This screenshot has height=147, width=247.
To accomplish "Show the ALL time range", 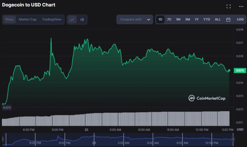I will [218, 19].
